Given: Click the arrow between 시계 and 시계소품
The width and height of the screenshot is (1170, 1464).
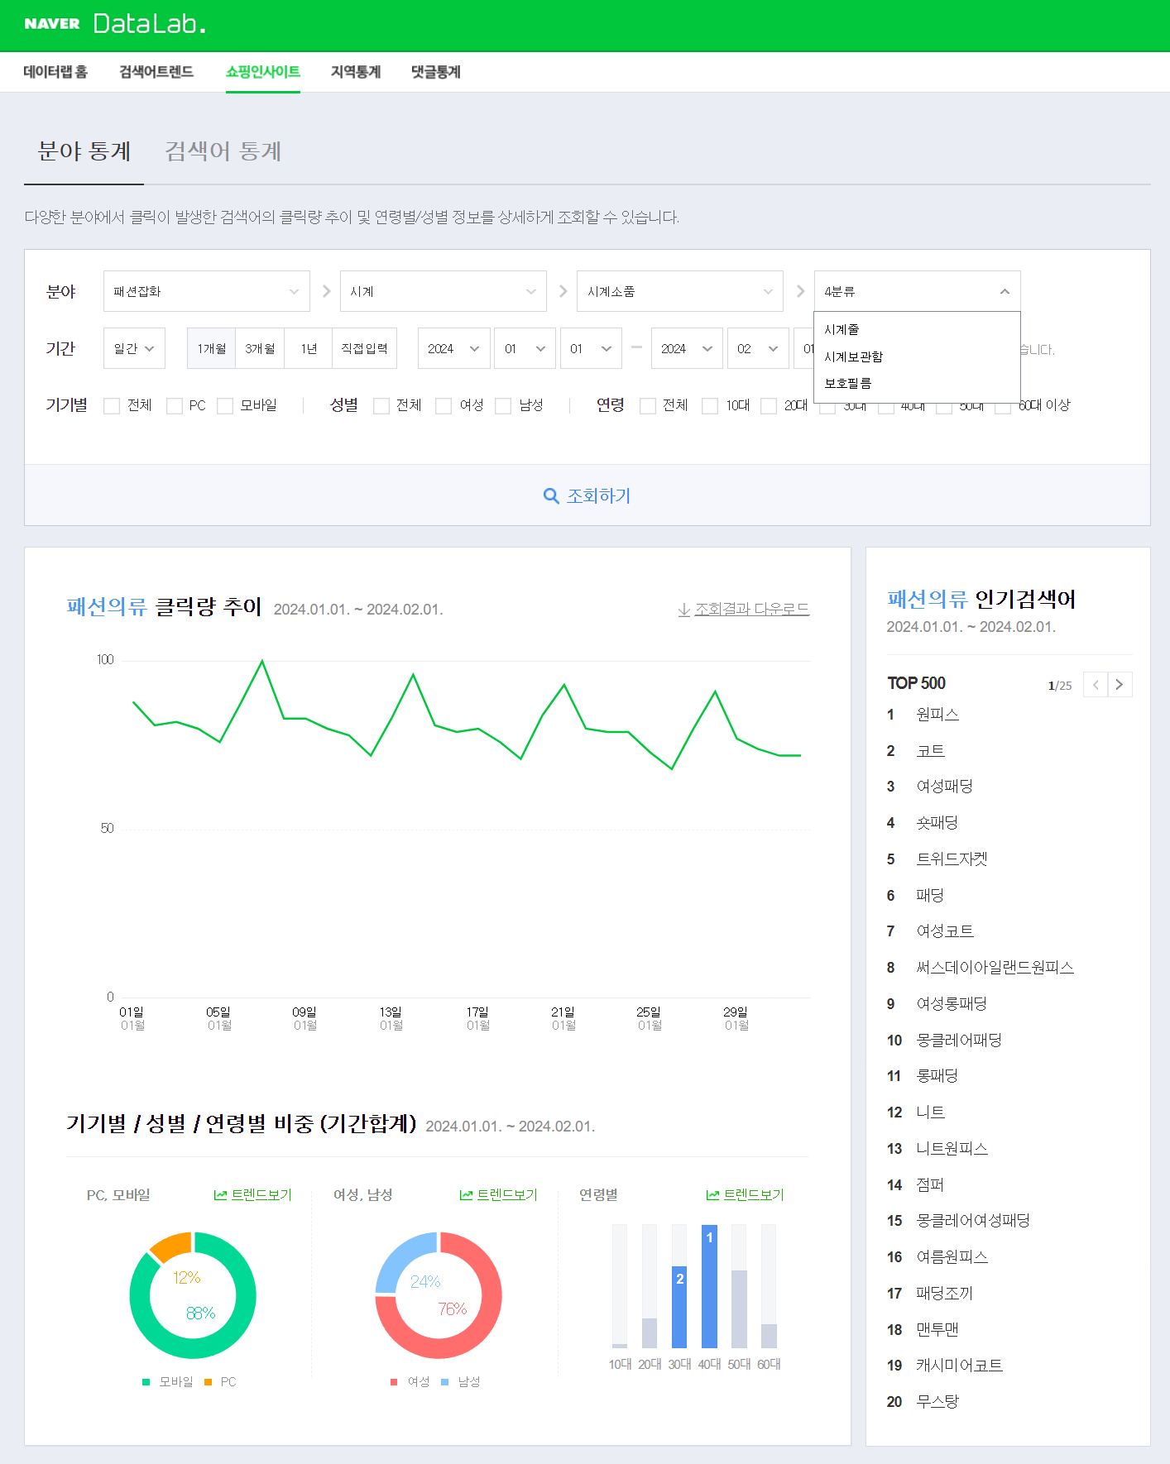Looking at the screenshot, I should (x=563, y=291).
